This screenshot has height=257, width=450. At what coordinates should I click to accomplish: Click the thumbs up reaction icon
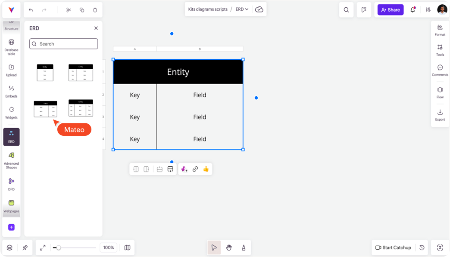[206, 169]
